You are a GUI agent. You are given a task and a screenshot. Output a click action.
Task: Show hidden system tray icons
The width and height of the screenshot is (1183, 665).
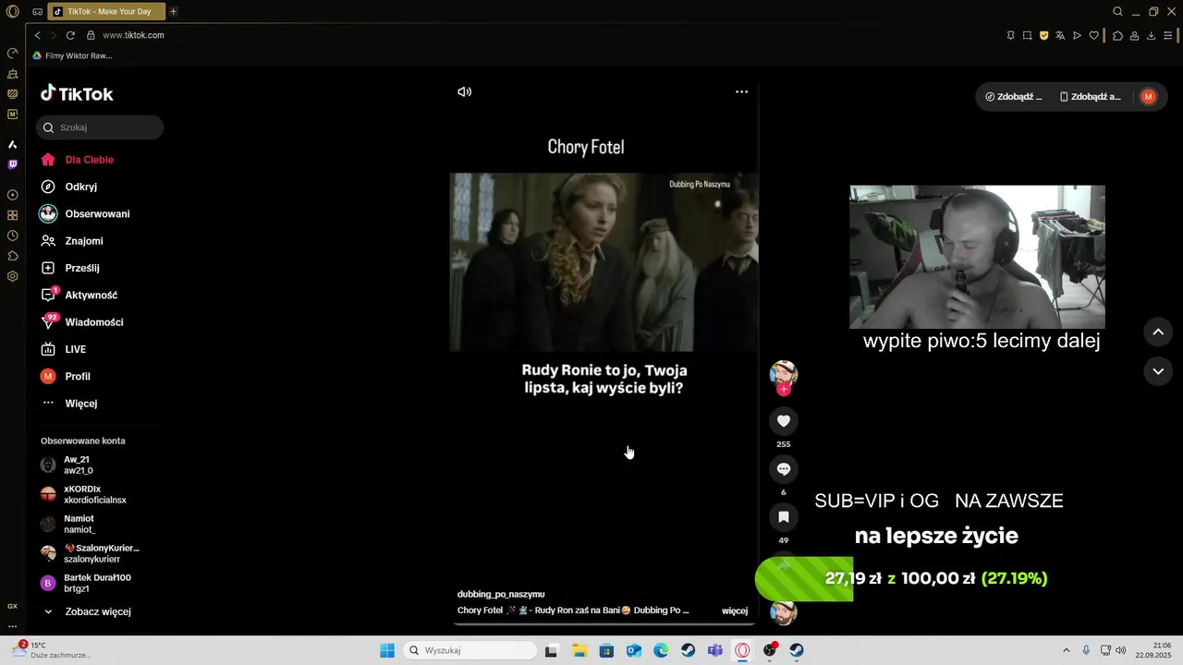tap(1066, 650)
